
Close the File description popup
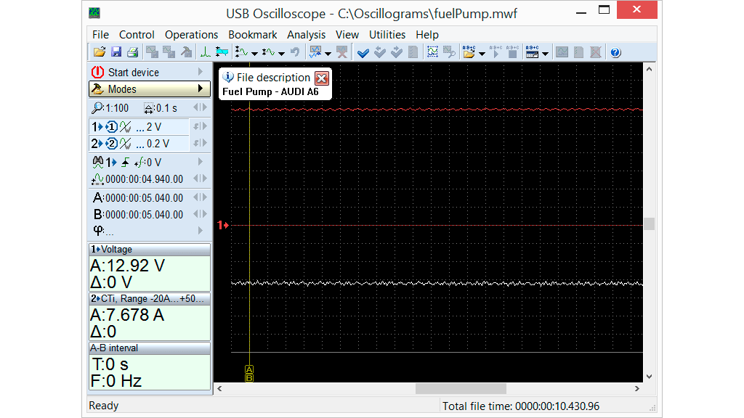(322, 78)
